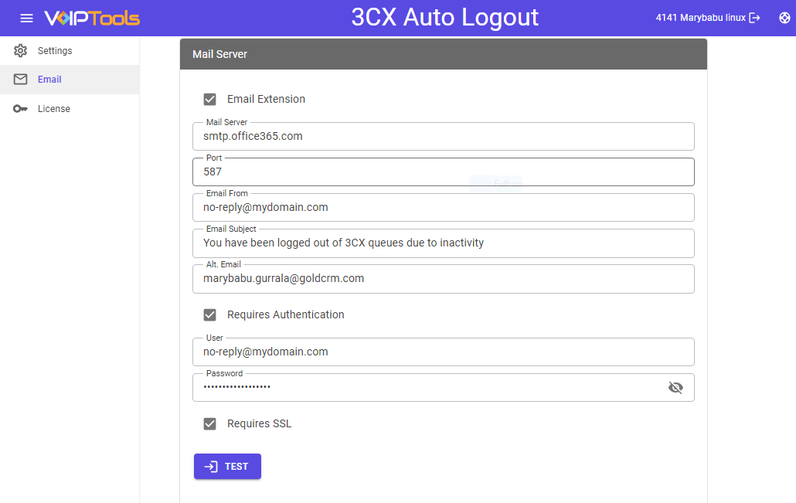Toggle the Requires SSL checkbox
Viewport: 796px width, 503px height.
[209, 423]
